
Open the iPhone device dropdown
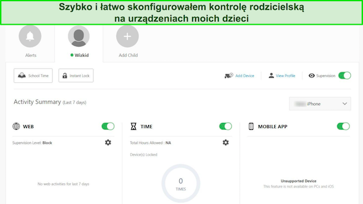click(x=320, y=103)
